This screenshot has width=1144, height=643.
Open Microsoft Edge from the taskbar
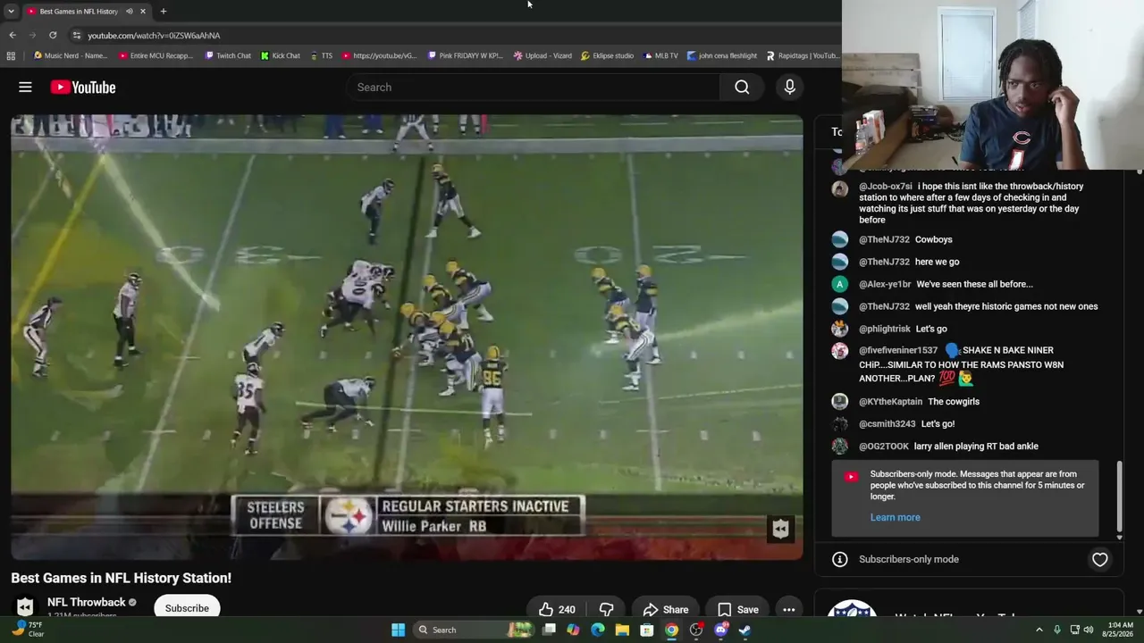tap(598, 630)
